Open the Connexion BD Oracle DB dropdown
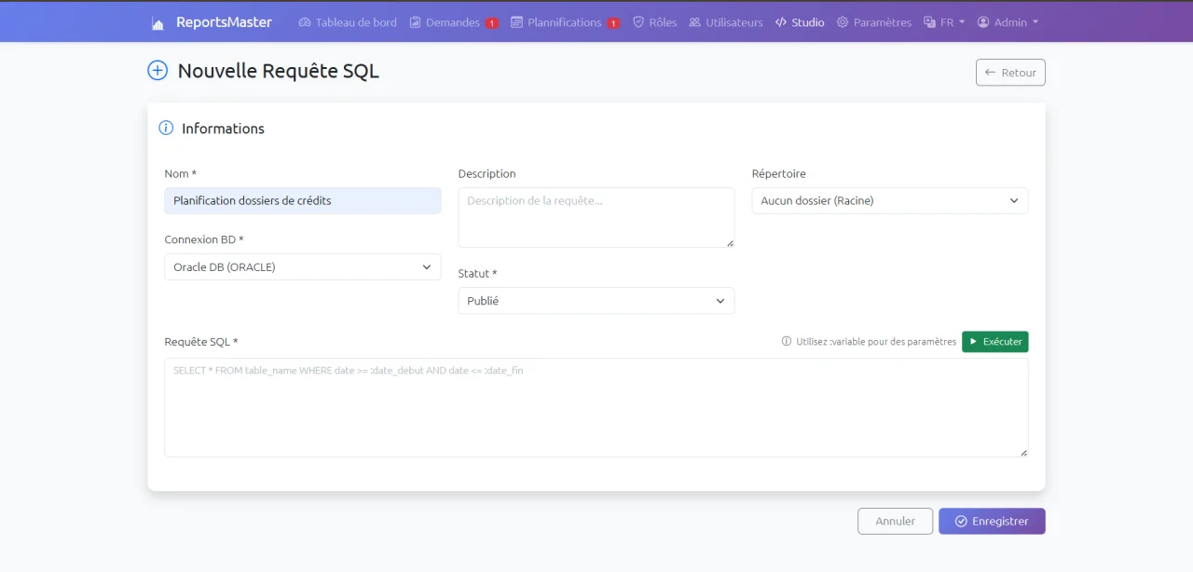Screen dimensions: 1193x572 point(303,267)
